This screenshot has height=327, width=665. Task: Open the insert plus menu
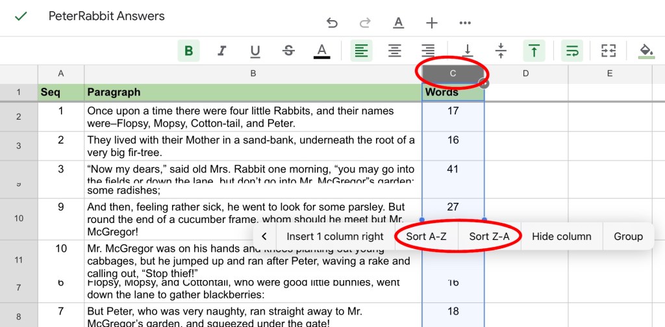[x=432, y=23]
